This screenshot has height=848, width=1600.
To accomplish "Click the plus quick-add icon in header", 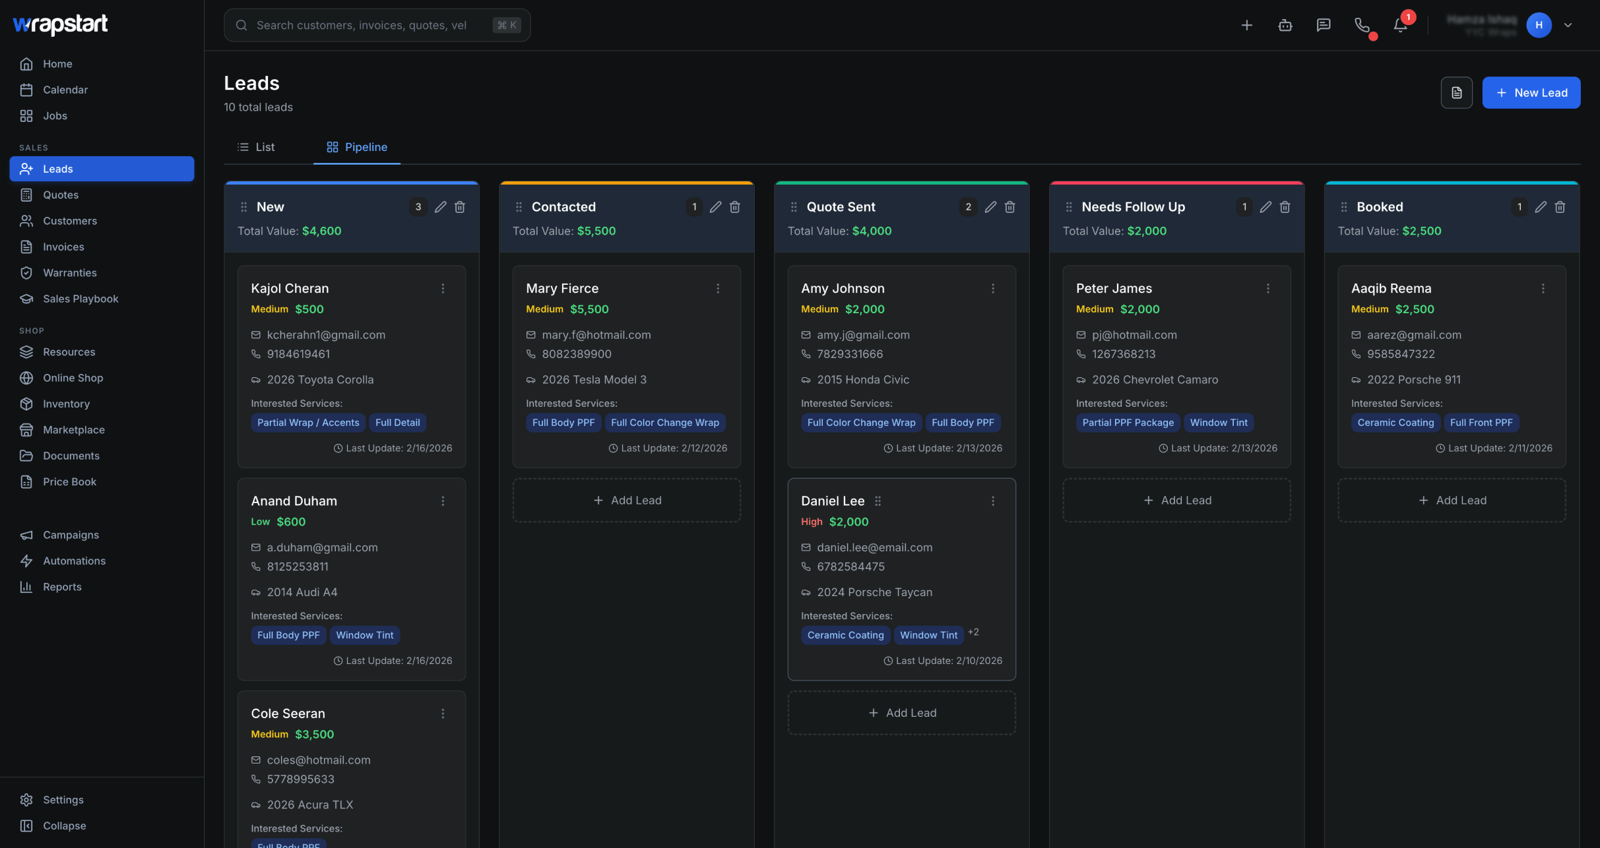I will pos(1246,25).
